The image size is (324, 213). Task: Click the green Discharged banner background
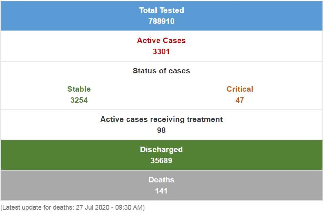(67, 155)
